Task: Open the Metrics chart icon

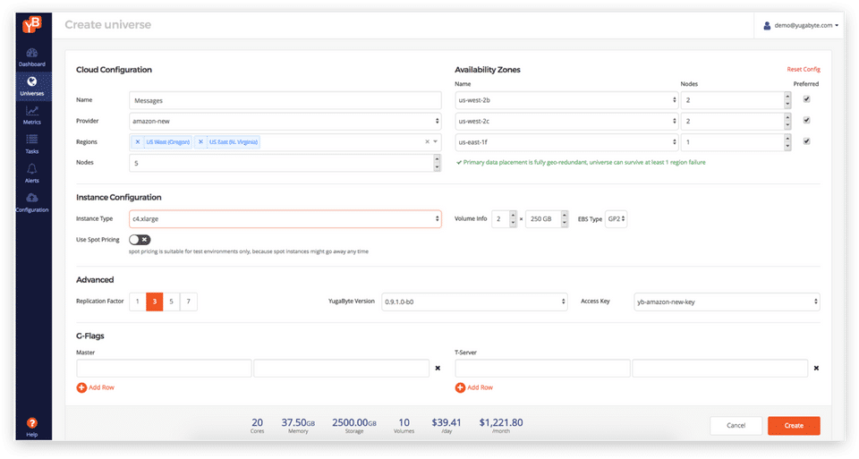Action: (31, 110)
